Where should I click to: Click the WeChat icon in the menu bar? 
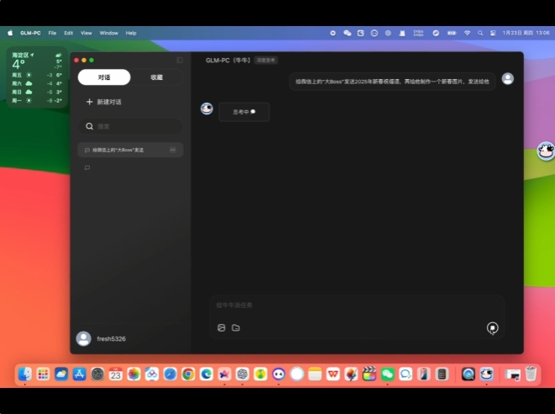coord(347,33)
